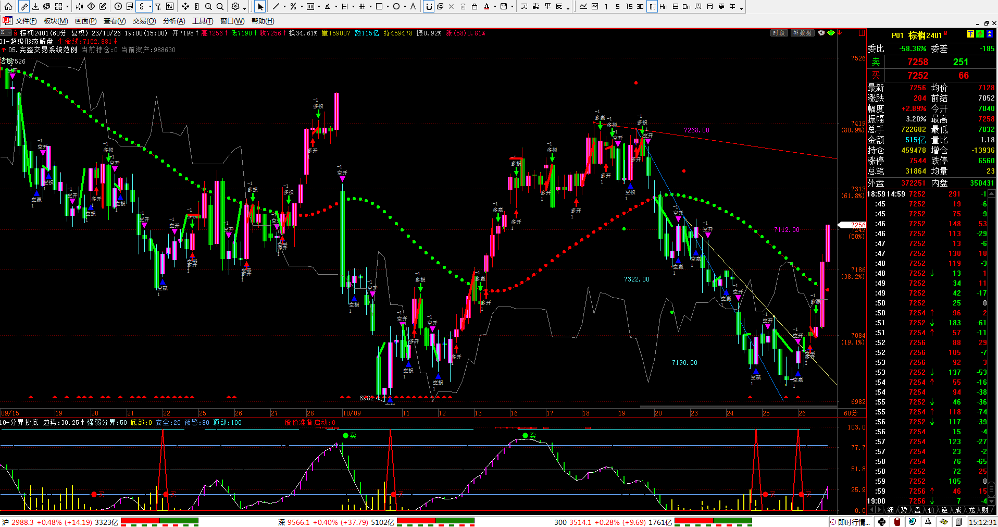The width and height of the screenshot is (998, 527).
Task: Open the 交易(O) menu
Action: click(144, 21)
